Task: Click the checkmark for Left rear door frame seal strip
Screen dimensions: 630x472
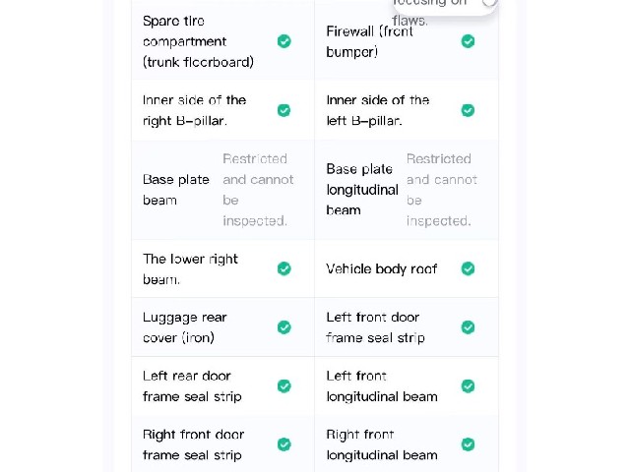Action: tap(284, 386)
